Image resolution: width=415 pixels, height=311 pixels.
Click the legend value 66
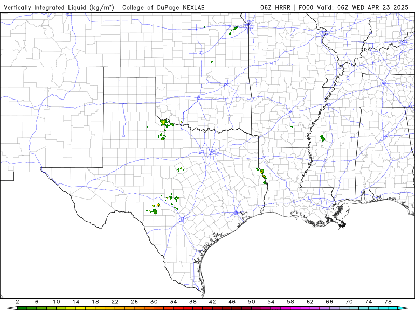pos(329,302)
